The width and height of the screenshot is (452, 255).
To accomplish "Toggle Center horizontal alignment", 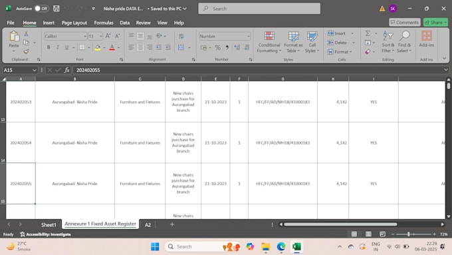I will tap(140, 47).
